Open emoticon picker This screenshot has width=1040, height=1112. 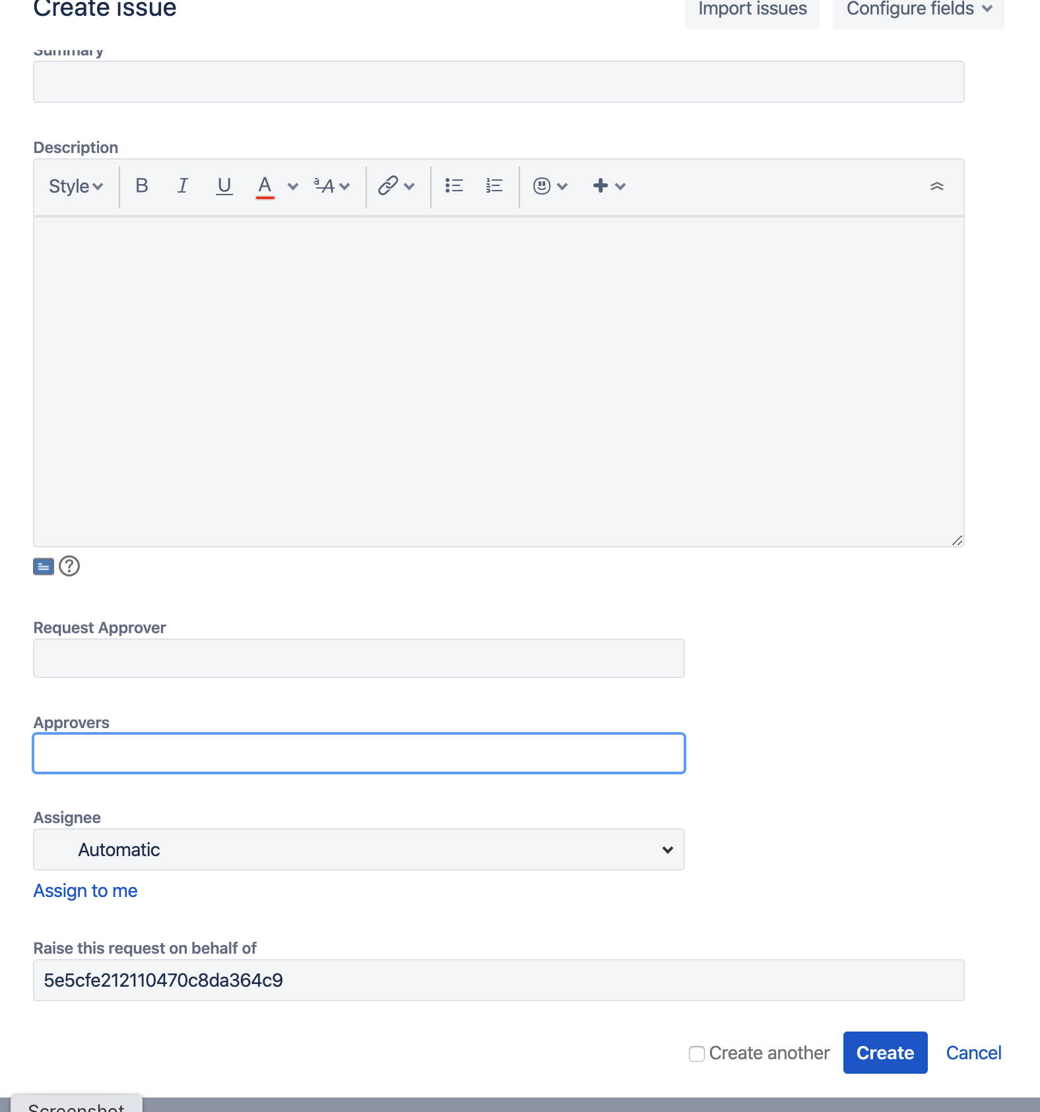[x=550, y=187]
